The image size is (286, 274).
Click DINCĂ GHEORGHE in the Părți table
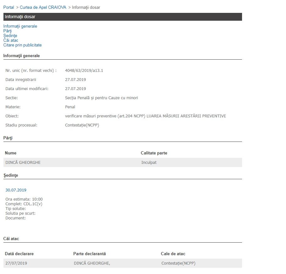pyautogui.click(x=23, y=163)
